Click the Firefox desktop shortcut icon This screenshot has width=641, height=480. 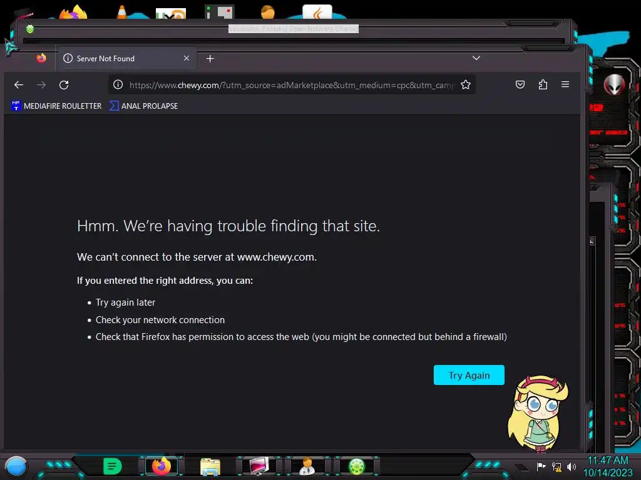(74, 11)
